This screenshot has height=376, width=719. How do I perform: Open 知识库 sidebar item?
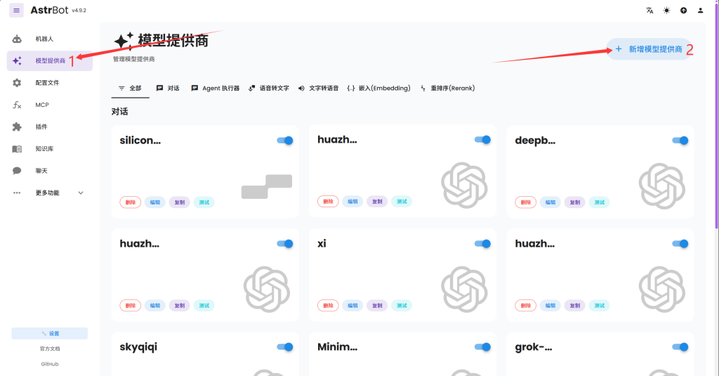pyautogui.click(x=44, y=149)
